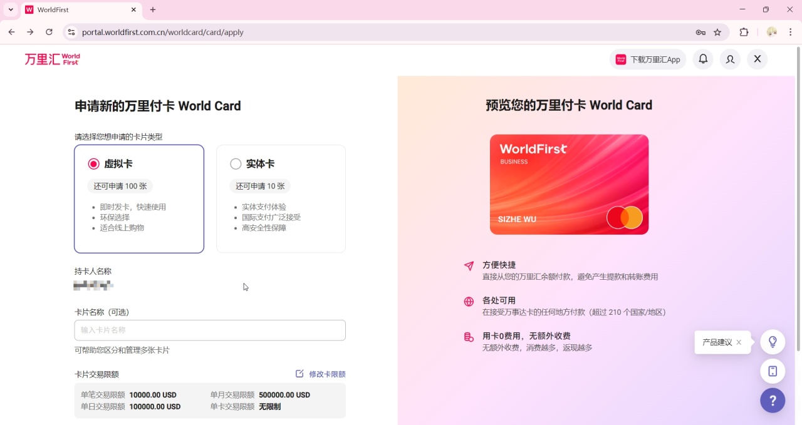Open the mobile app floating icon
This screenshot has width=802, height=425.
coord(773,371)
